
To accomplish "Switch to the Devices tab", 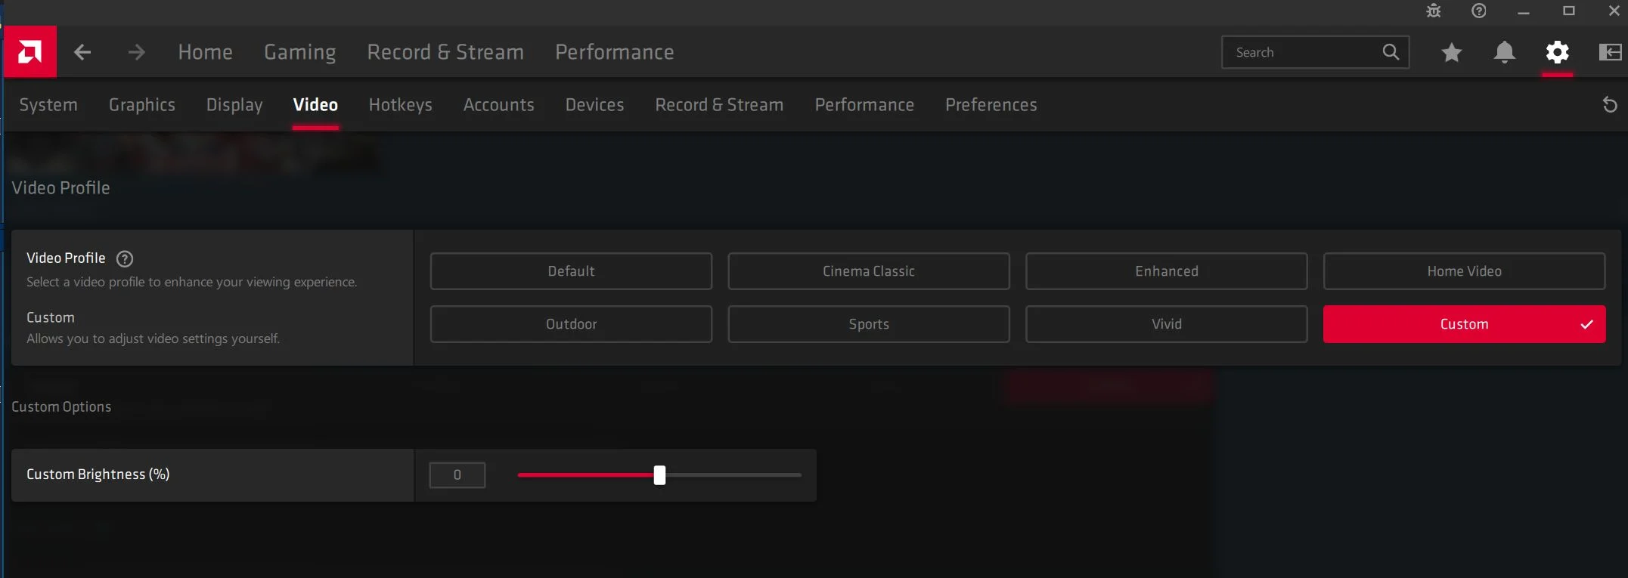I will tap(595, 105).
